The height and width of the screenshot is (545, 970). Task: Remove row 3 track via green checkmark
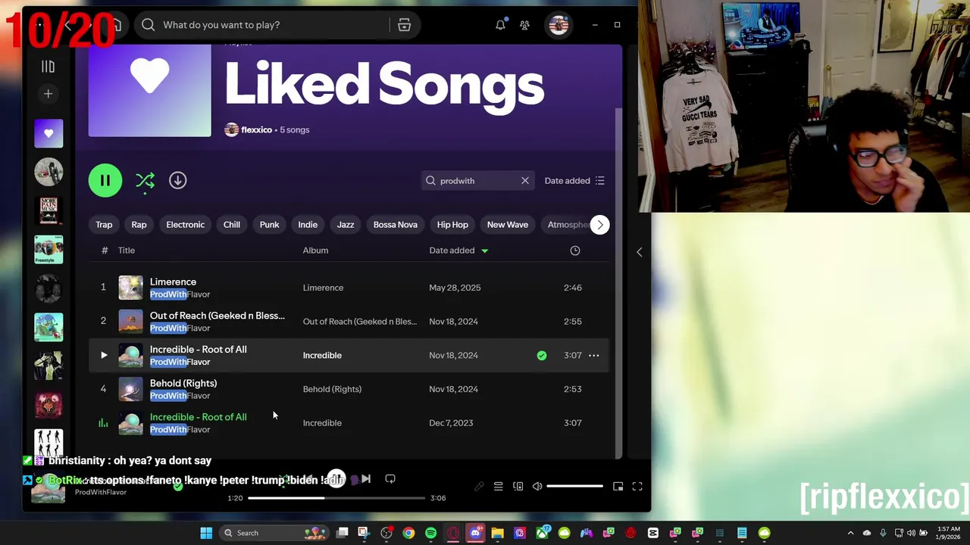point(541,355)
